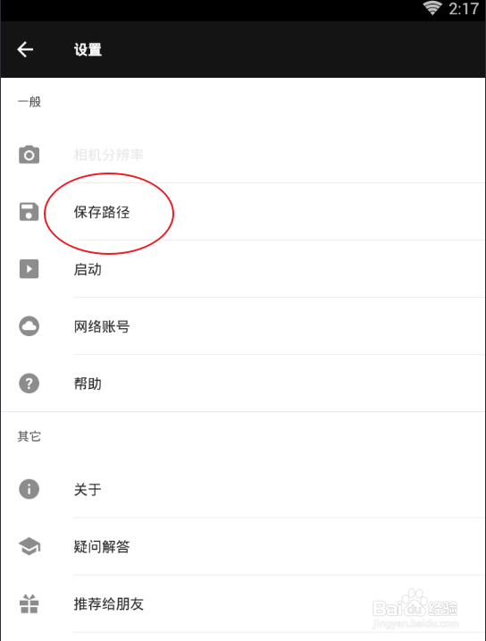This screenshot has height=641, width=486.
Task: Click the graduation cap FAQ icon
Action: tap(29, 546)
